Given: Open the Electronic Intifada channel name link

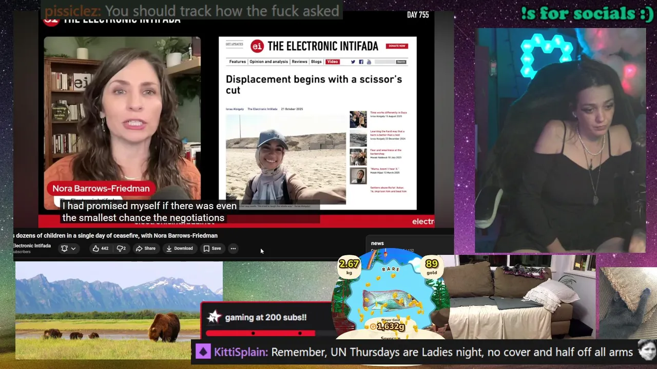Looking at the screenshot, I should click(x=32, y=246).
